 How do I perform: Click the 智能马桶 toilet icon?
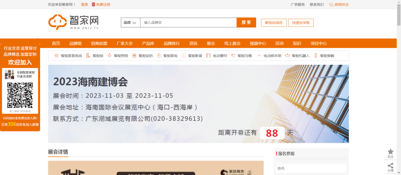pos(233,55)
